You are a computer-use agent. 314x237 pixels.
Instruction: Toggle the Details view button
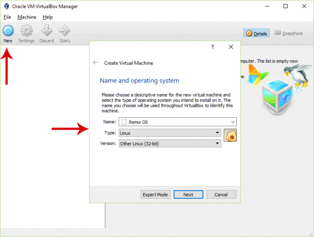click(x=257, y=33)
